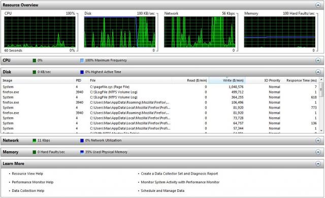Expand the Network section
325x198 pixels.
coord(318,141)
